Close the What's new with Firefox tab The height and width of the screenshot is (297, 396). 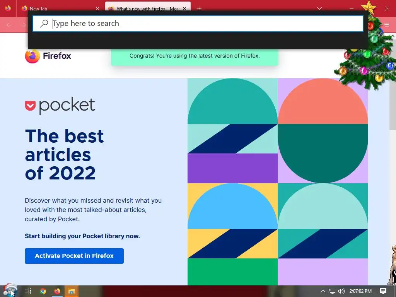[184, 9]
